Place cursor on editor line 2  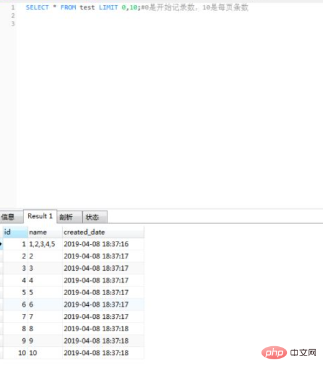point(166,16)
